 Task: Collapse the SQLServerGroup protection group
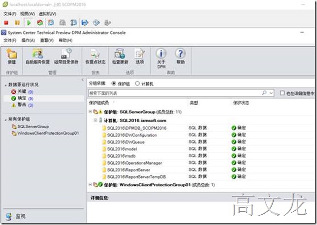click(91, 112)
